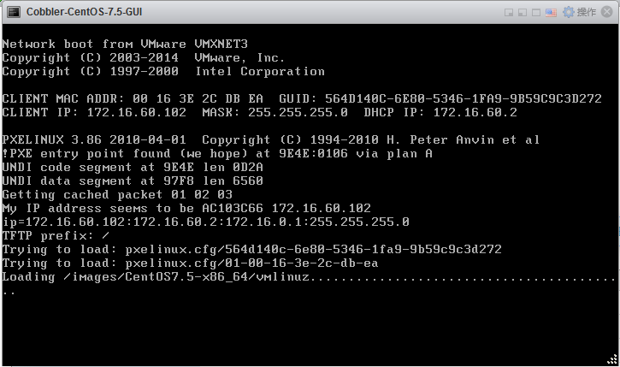This screenshot has height=367, width=620.
Task: Click the DHCP IP 172.16.60.2 text
Action: (x=440, y=112)
